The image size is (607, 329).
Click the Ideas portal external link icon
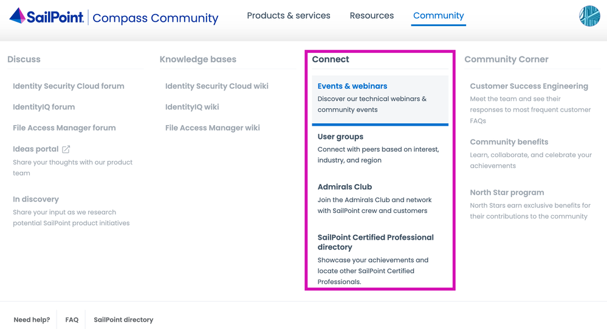point(66,149)
